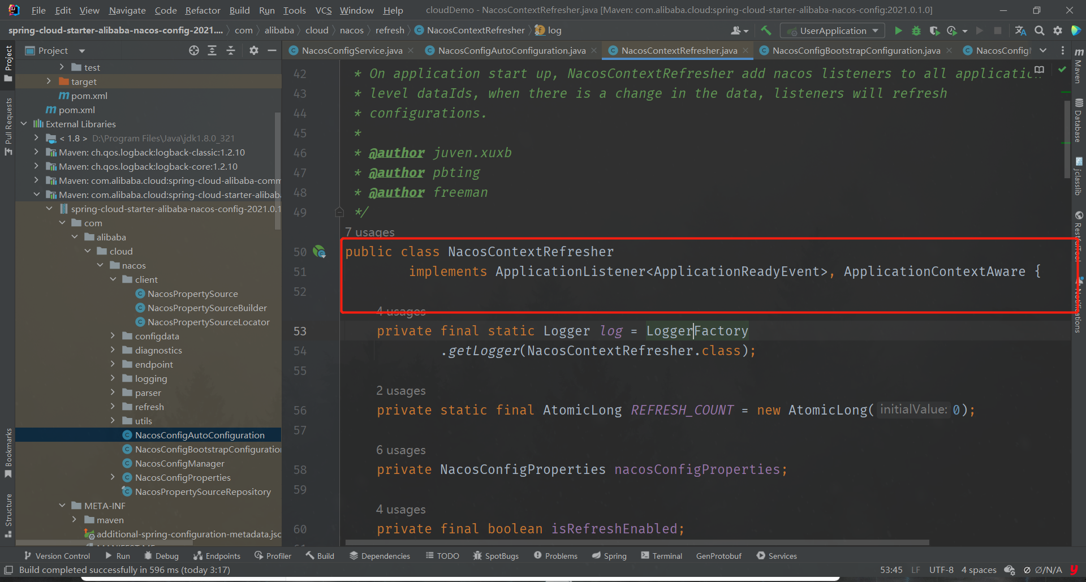Viewport: 1086px width, 582px height.
Task: Close the NacosContextRefresher.java tab
Action: (745, 50)
